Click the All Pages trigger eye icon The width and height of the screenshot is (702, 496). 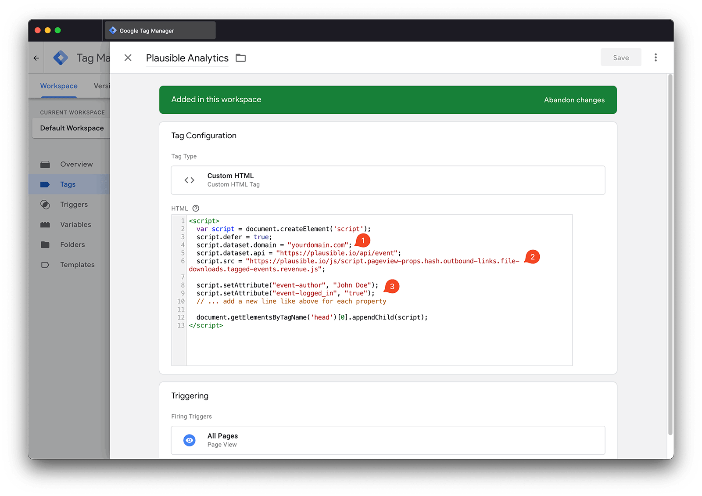(190, 440)
